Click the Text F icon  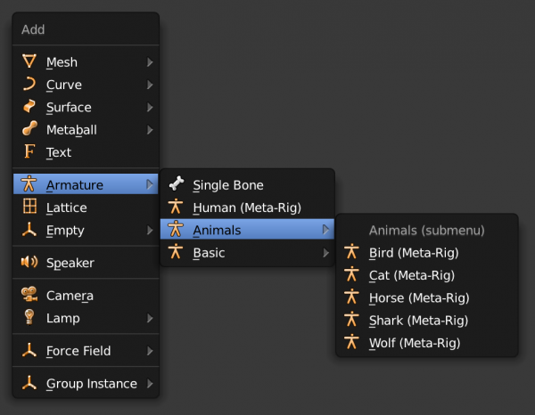[29, 151]
